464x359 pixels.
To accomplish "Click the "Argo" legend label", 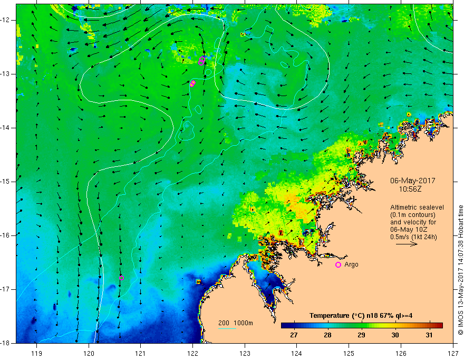I will click(x=351, y=264).
